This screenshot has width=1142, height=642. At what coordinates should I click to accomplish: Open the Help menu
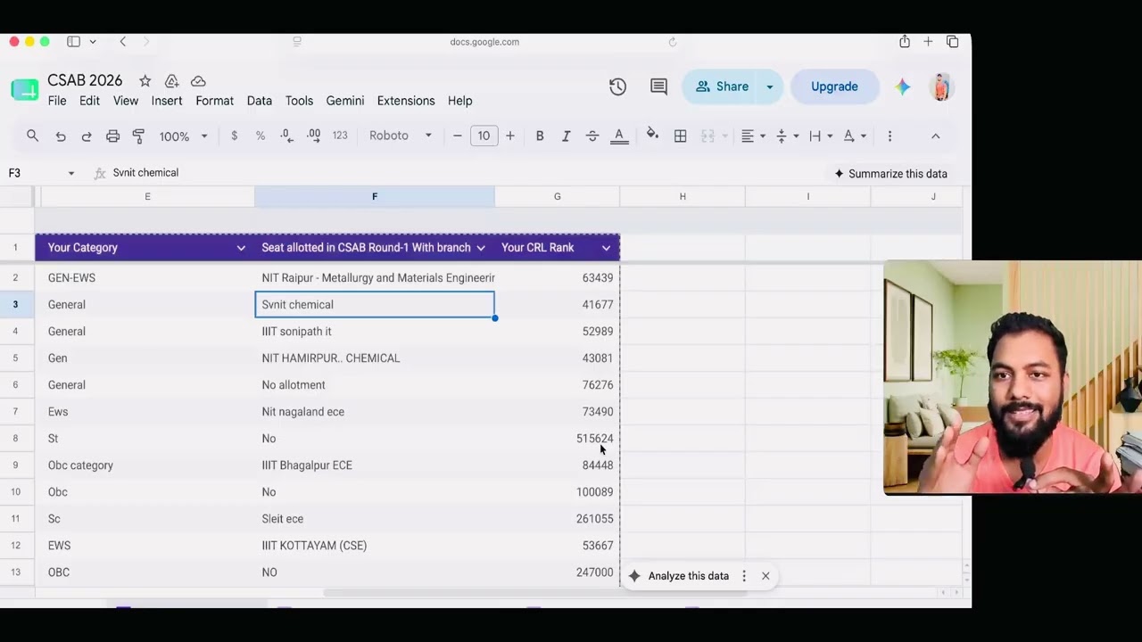459,101
